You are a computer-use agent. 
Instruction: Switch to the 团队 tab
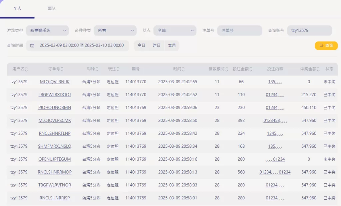(x=52, y=8)
